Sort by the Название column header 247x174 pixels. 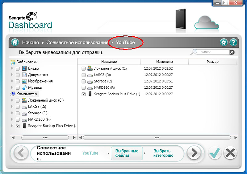109,62
